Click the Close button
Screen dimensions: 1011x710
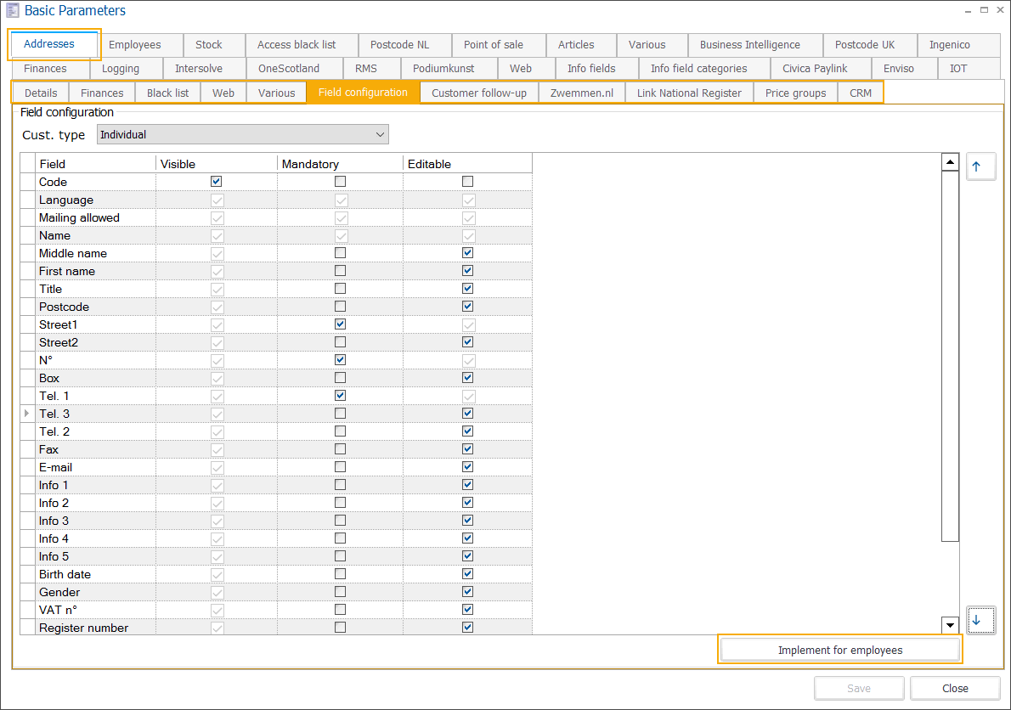pos(954,688)
